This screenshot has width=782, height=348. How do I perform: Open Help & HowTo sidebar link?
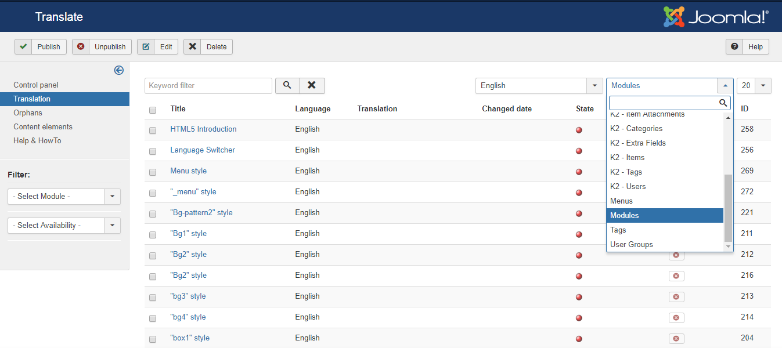pos(37,140)
